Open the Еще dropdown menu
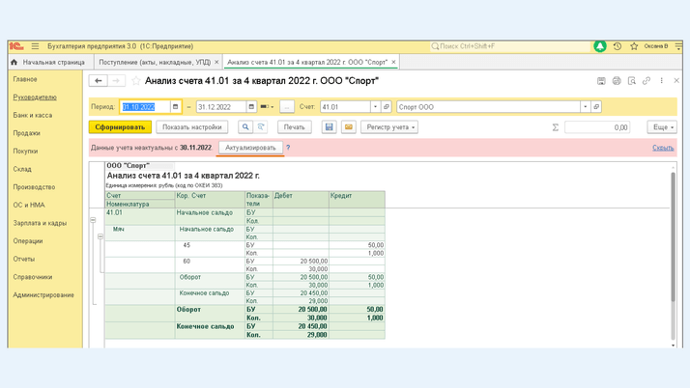This screenshot has height=388, width=690. coord(662,127)
